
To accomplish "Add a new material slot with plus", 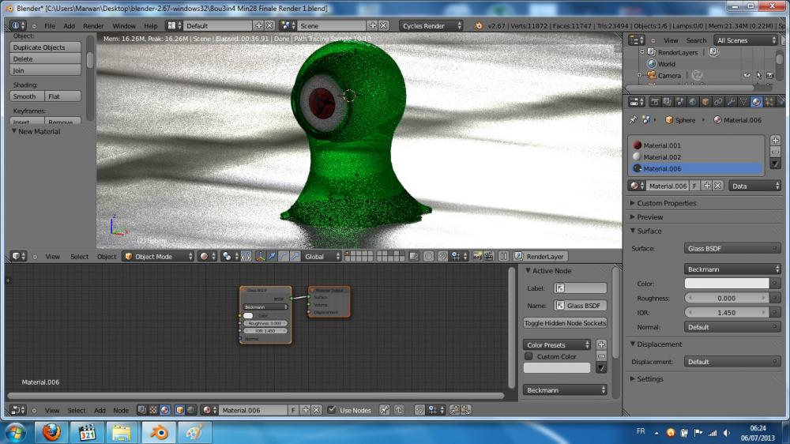I will (775, 140).
